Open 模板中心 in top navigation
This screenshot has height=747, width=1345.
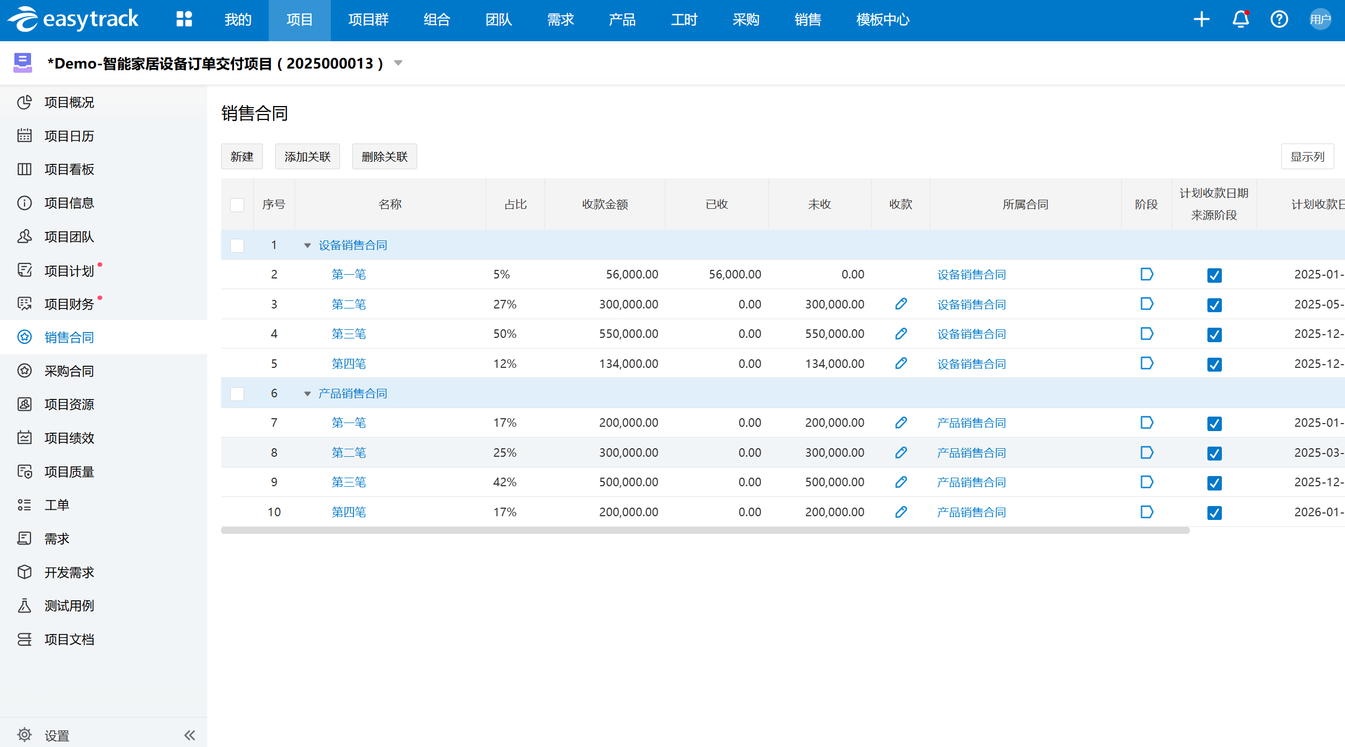[882, 20]
